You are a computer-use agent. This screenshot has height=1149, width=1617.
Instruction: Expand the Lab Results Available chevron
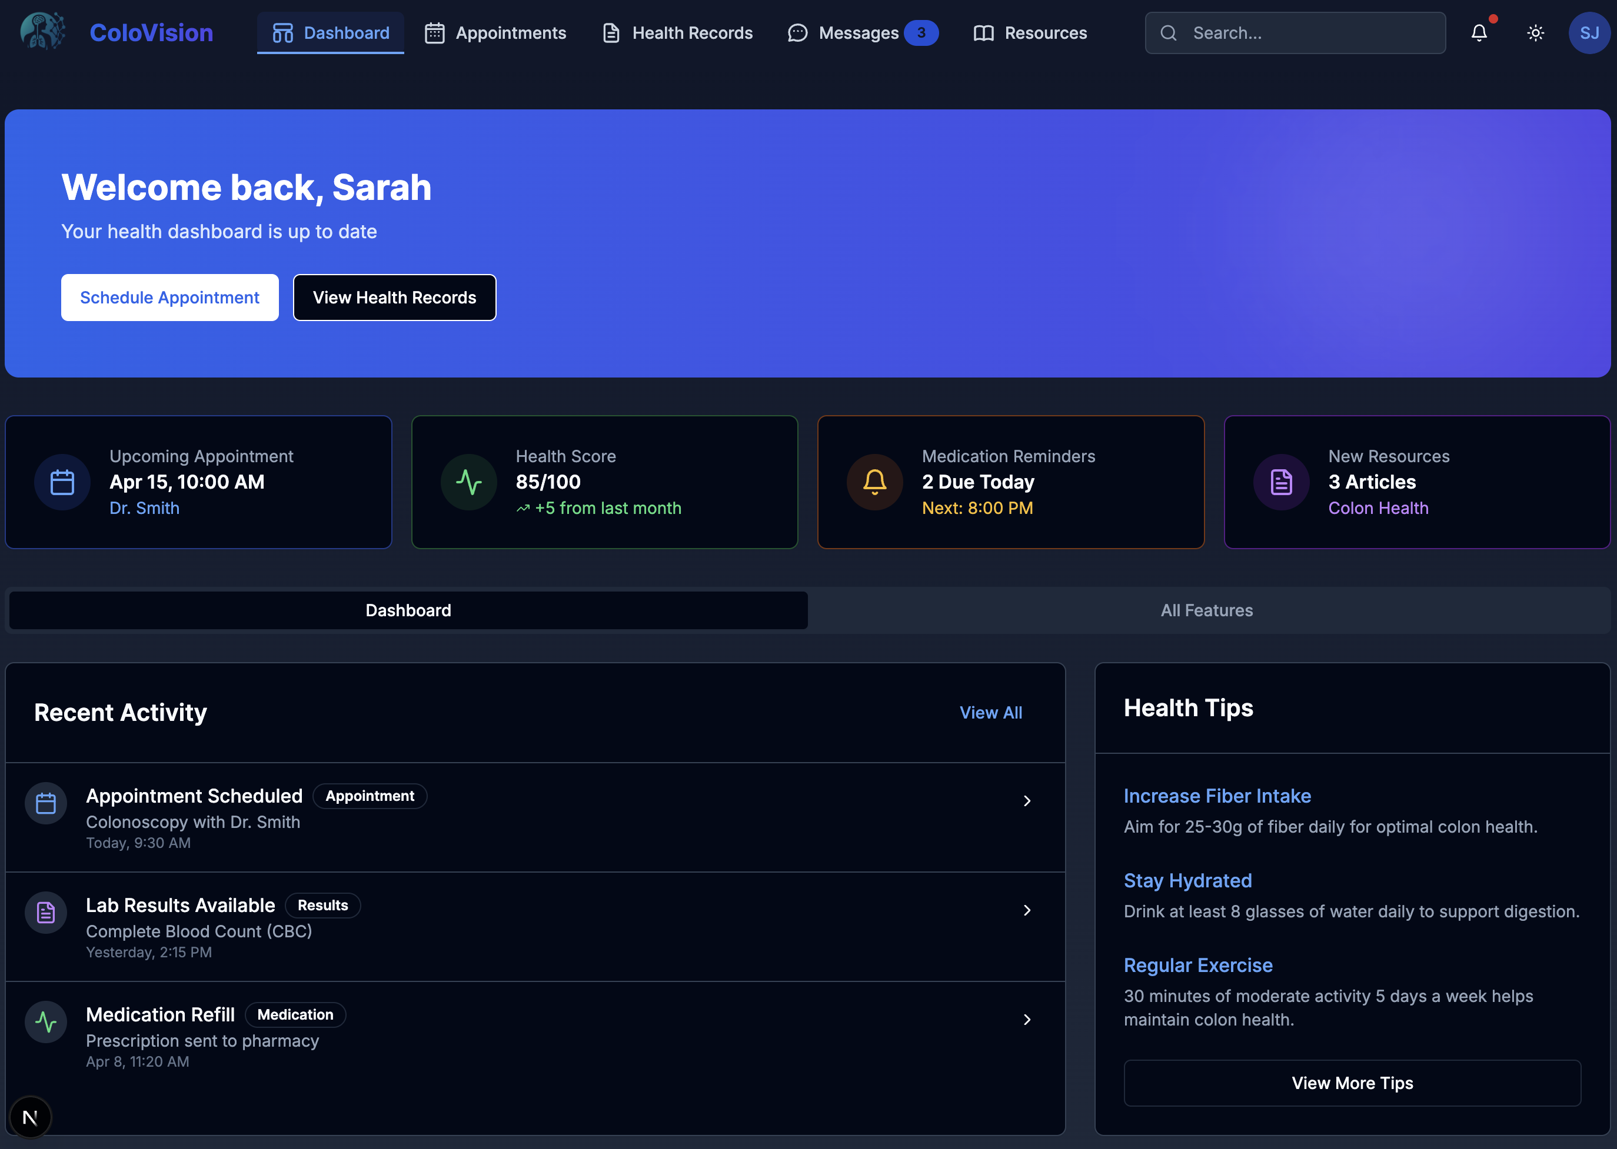click(x=1027, y=911)
